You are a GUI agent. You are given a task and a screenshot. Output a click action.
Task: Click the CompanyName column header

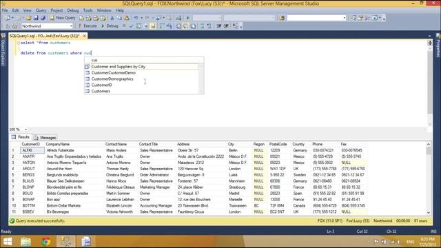pyautogui.click(x=74, y=144)
